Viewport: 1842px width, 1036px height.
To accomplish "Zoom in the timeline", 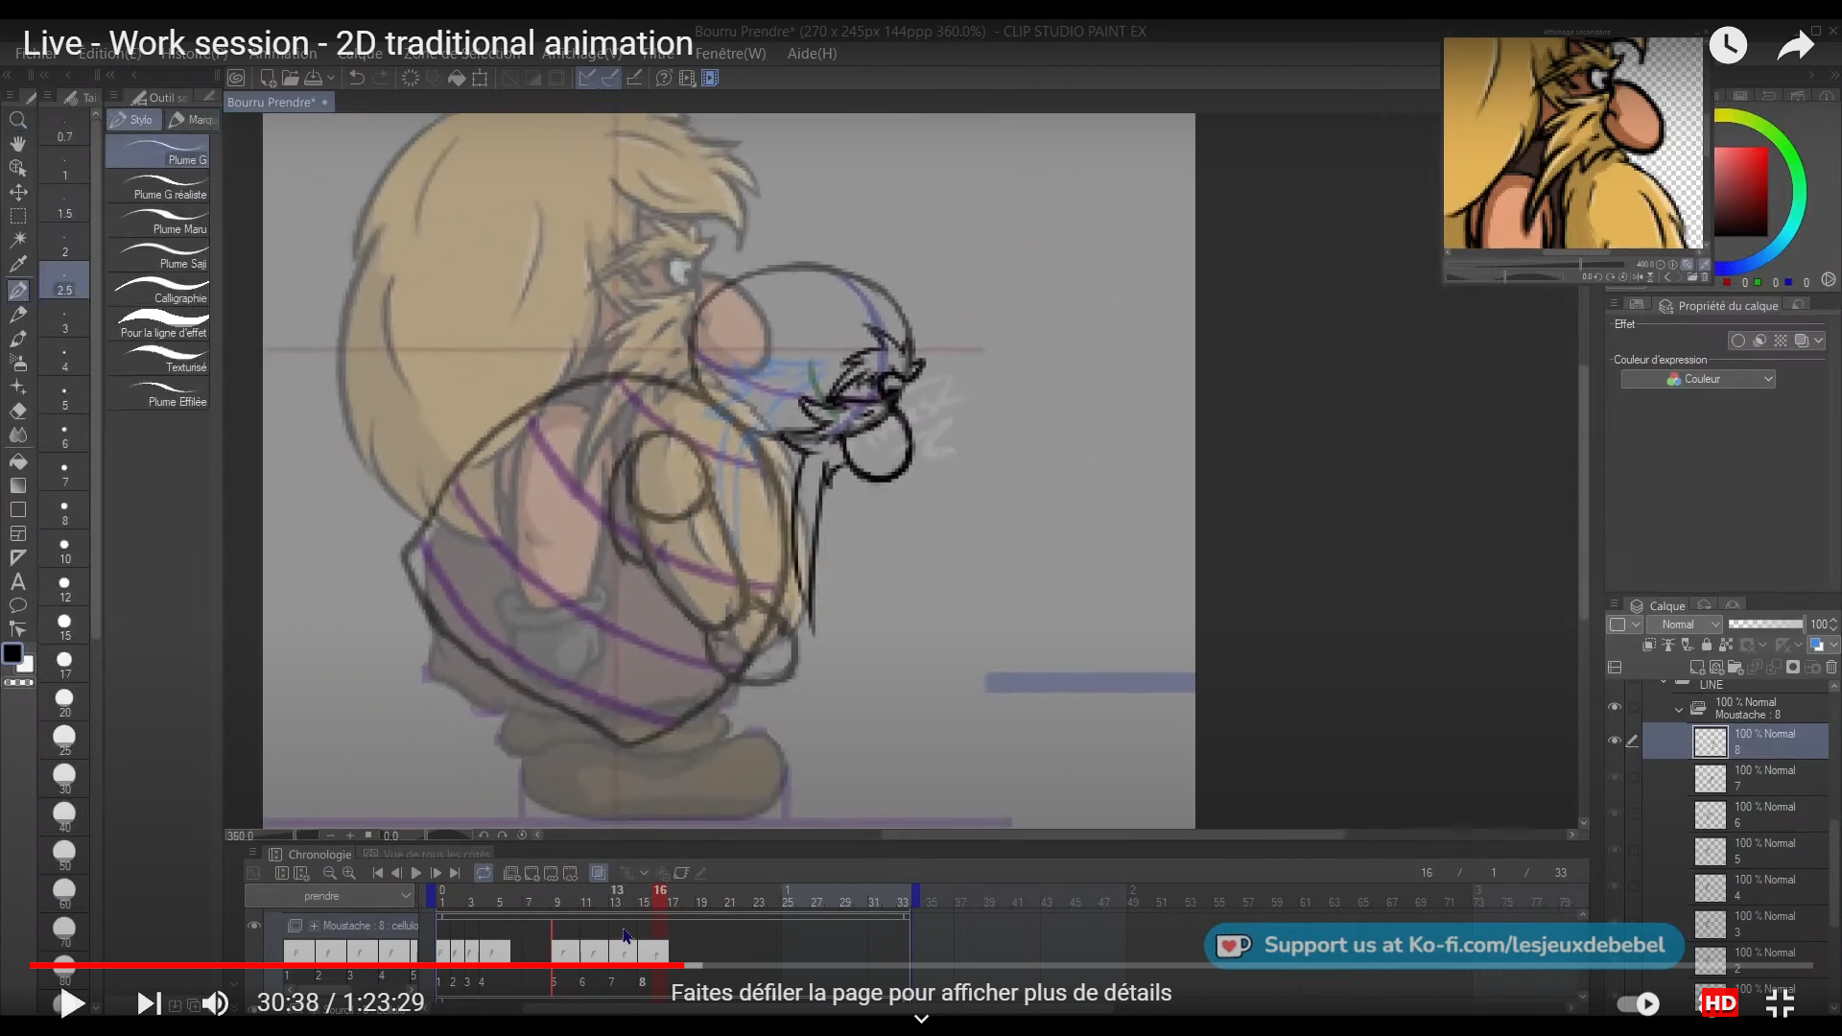I will pos(349,873).
